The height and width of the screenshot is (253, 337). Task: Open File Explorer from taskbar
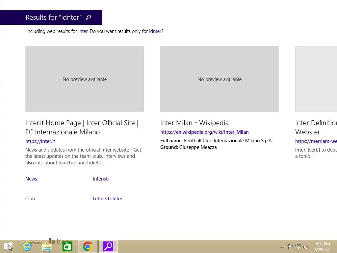[x=47, y=246]
